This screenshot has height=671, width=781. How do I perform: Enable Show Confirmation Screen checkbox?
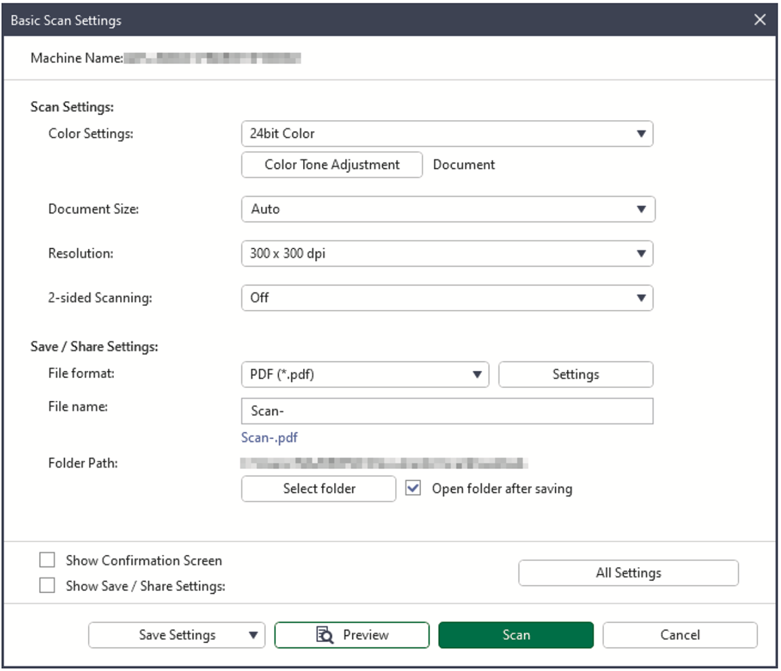[47, 560]
